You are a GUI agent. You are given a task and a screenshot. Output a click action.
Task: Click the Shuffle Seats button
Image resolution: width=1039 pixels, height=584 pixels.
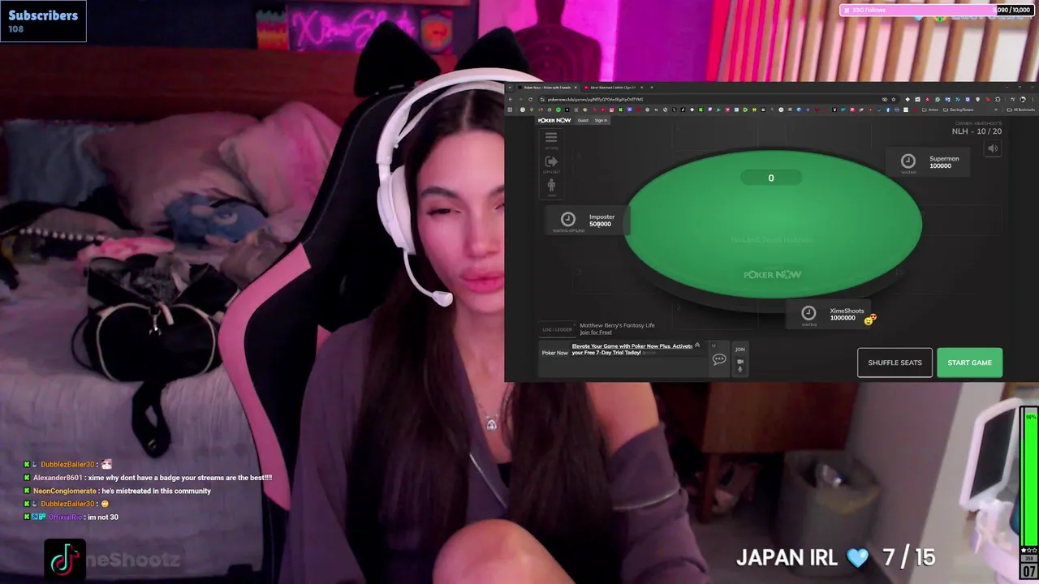click(895, 363)
